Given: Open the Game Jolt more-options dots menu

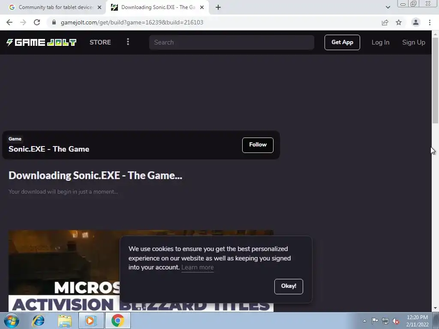Looking at the screenshot, I should tap(128, 42).
